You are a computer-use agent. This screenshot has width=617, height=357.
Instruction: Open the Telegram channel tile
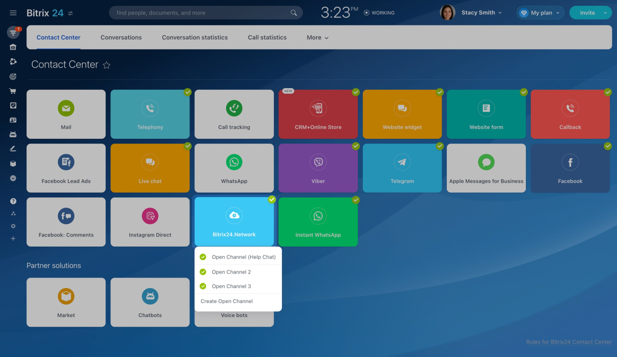pos(402,168)
